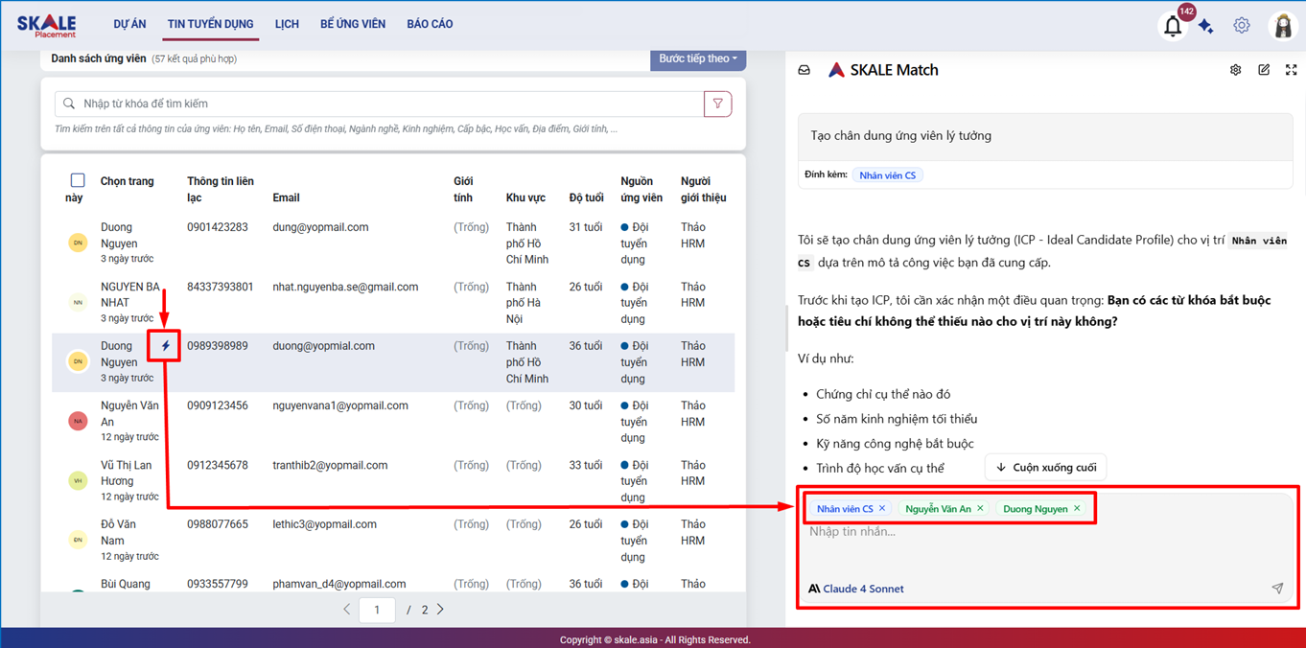Click the Cuộn xuống cuối button
Viewport: 1306px width, 648px height.
tap(1045, 468)
